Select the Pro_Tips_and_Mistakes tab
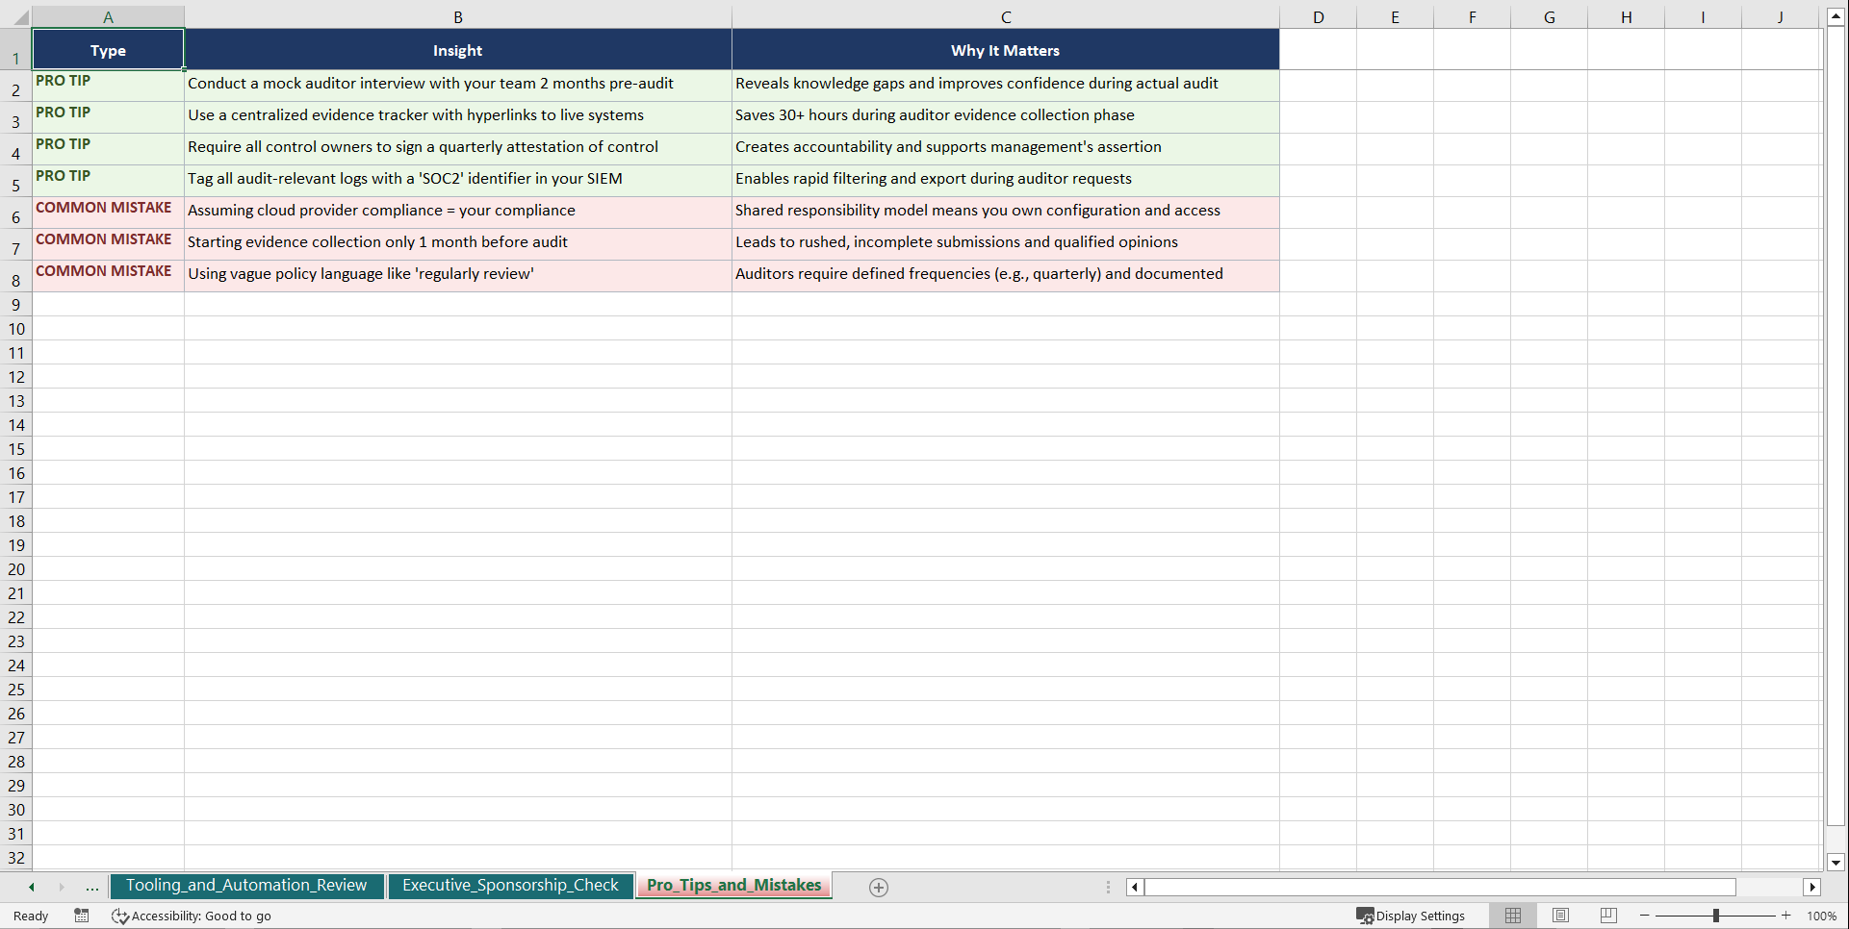The height and width of the screenshot is (929, 1849). tap(733, 885)
